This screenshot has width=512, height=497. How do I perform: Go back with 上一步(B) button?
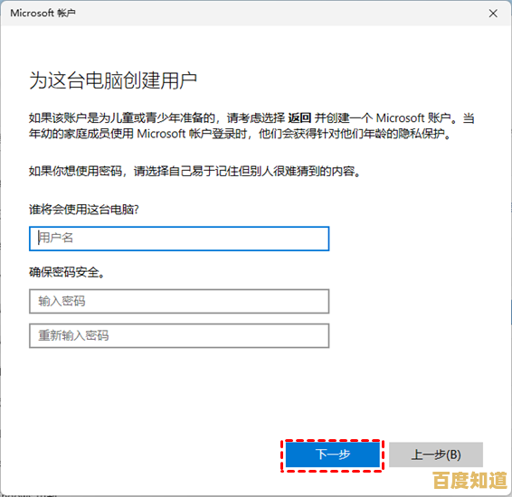pyautogui.click(x=436, y=455)
